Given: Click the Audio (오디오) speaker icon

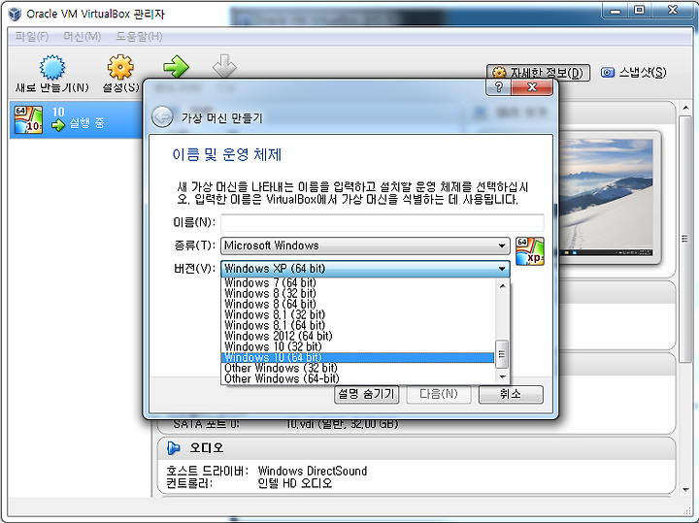Looking at the screenshot, I should click(174, 448).
